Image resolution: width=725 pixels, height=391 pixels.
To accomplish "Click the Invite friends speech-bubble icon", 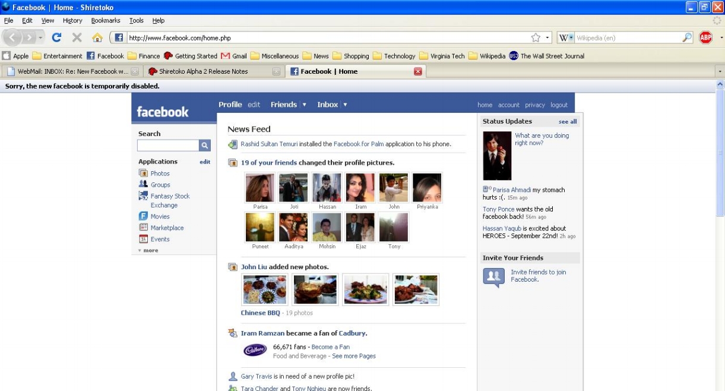I will click(x=494, y=278).
